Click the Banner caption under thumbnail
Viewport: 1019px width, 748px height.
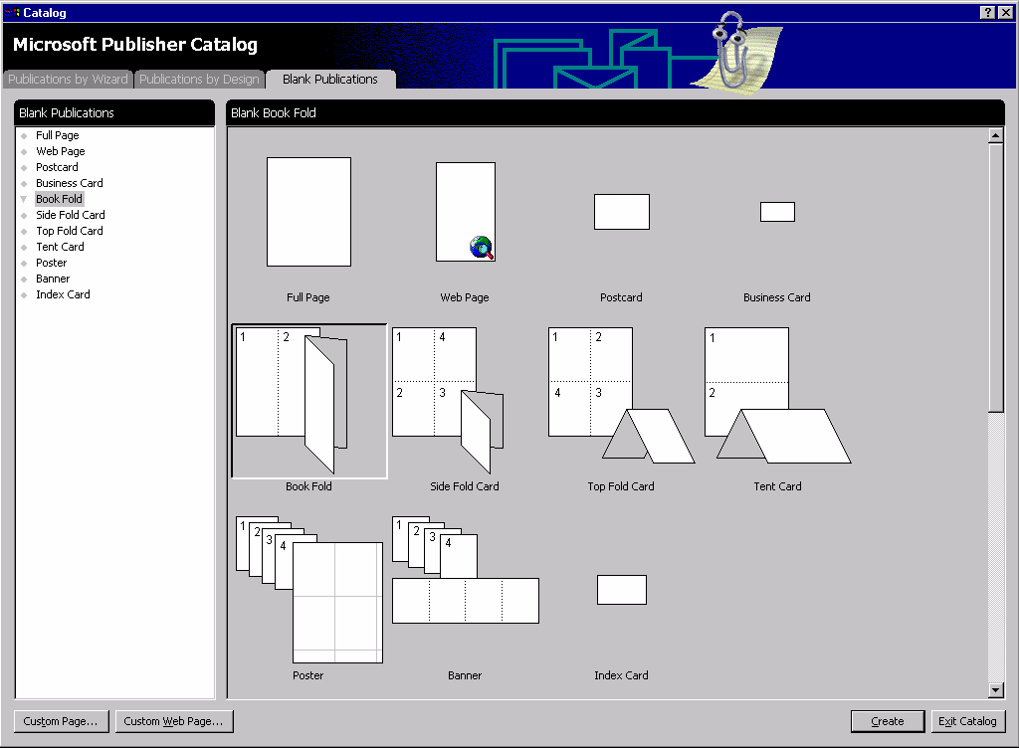click(465, 675)
